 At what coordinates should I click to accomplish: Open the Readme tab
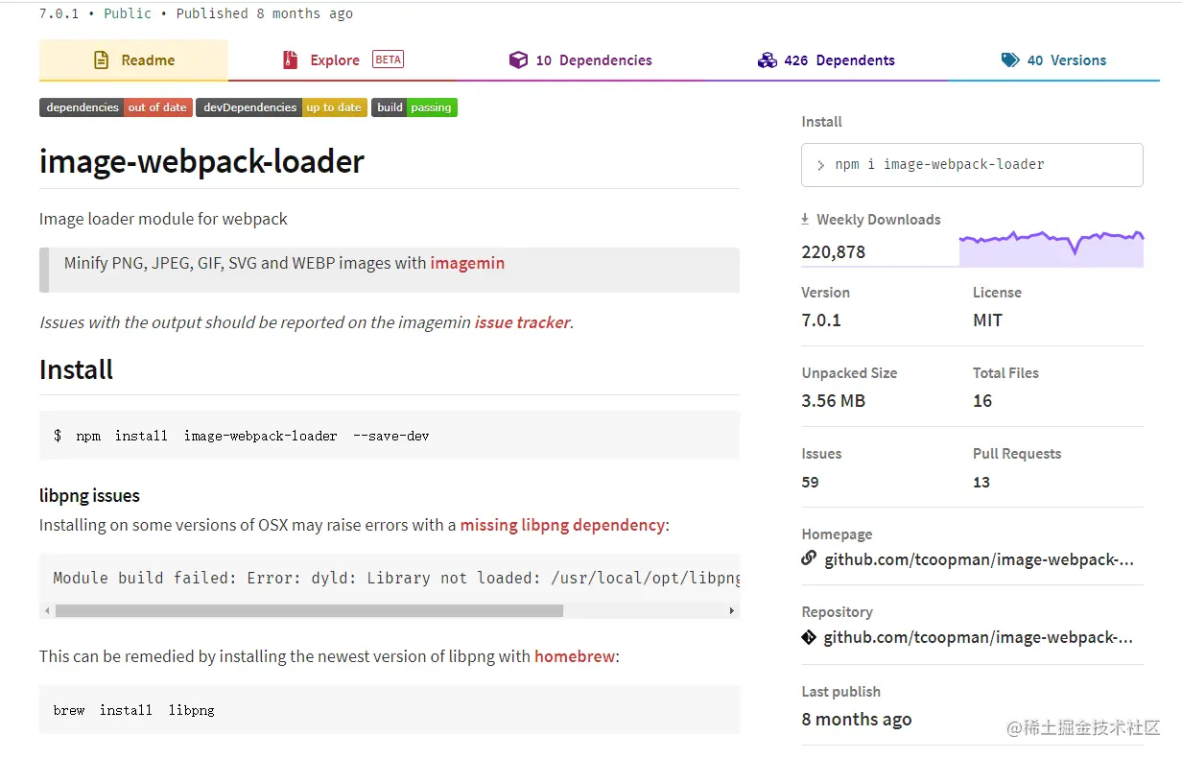(x=133, y=59)
